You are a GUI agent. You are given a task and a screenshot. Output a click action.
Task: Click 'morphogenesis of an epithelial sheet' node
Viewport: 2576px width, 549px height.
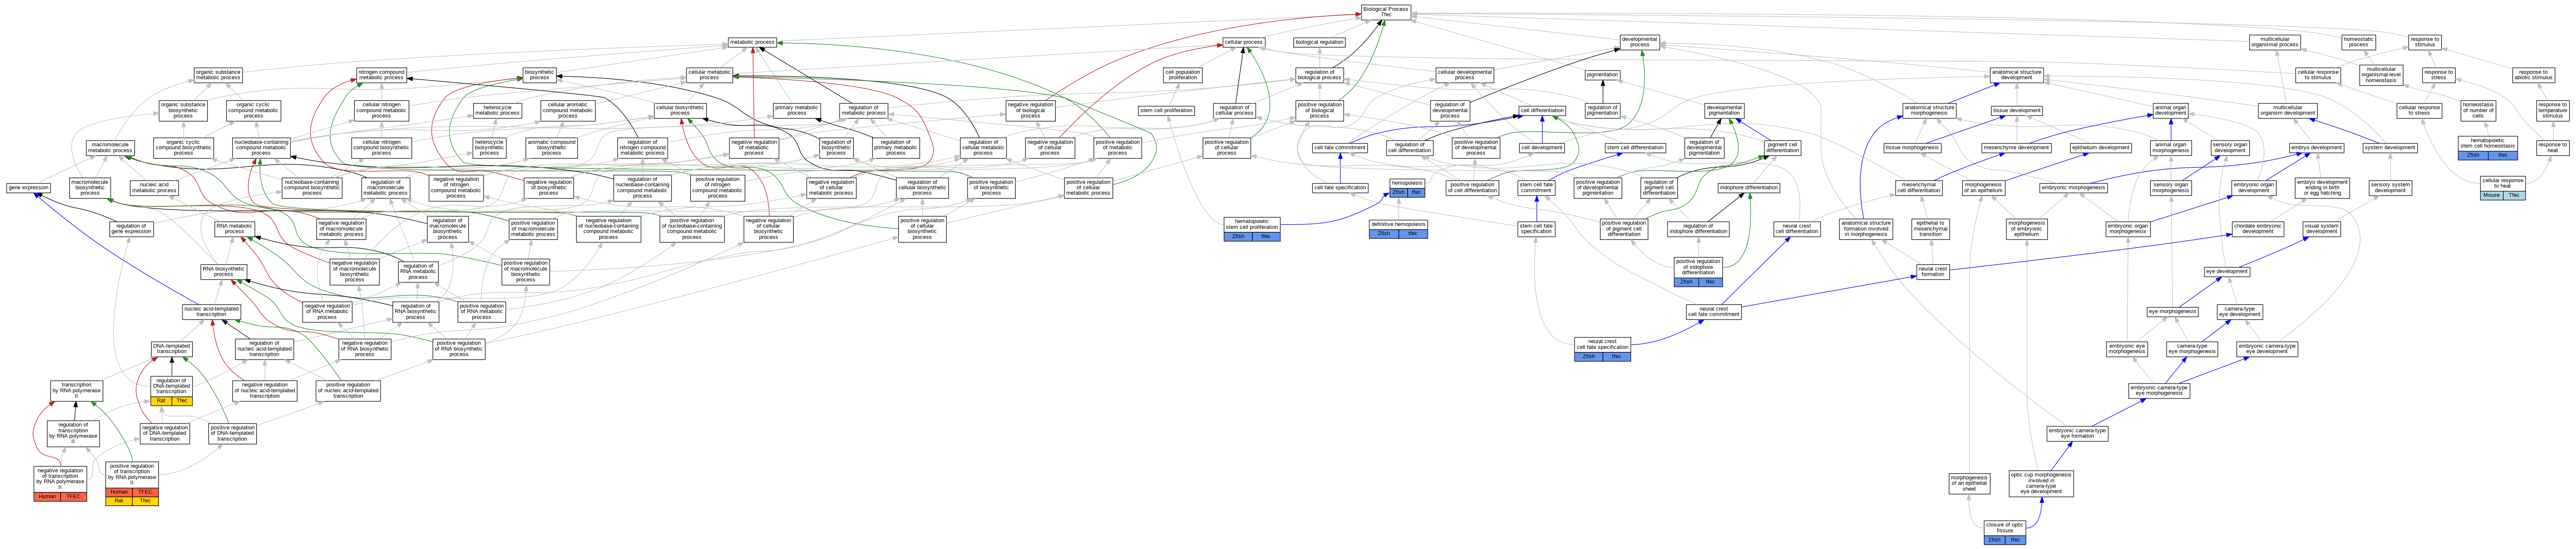click(x=1969, y=483)
